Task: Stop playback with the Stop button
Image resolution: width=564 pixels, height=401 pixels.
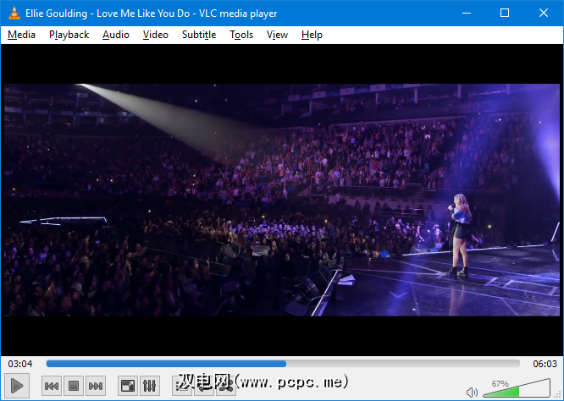Action: point(74,386)
